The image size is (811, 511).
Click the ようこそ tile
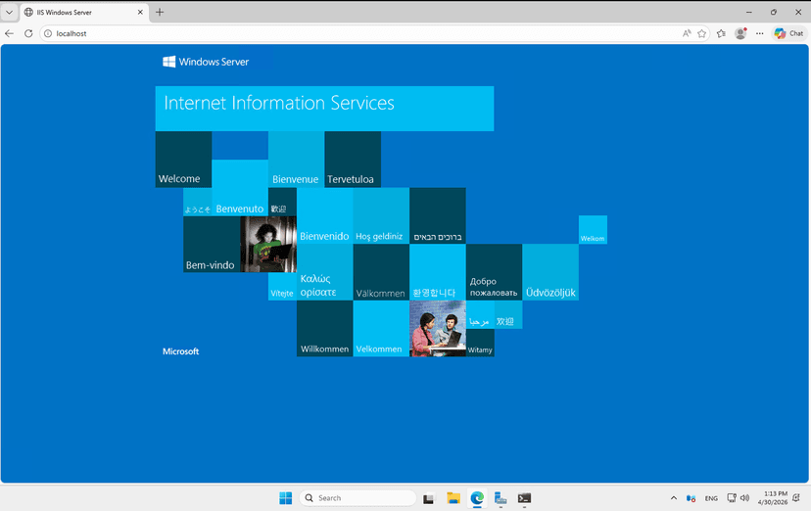pyautogui.click(x=198, y=202)
